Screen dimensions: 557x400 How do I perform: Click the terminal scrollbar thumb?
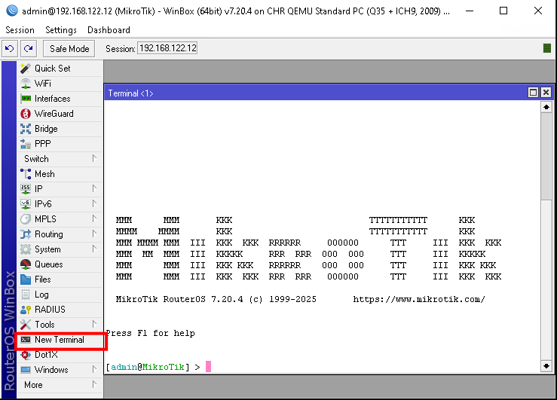(546, 156)
